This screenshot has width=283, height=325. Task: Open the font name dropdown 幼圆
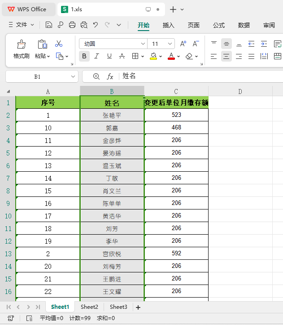[x=143, y=44]
